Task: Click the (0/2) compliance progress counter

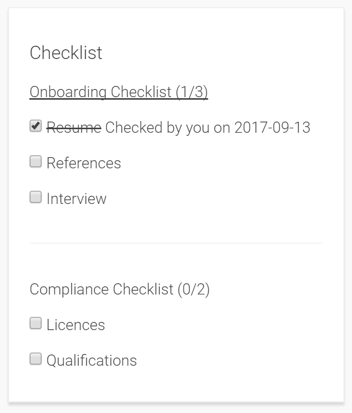Action: pos(193,289)
